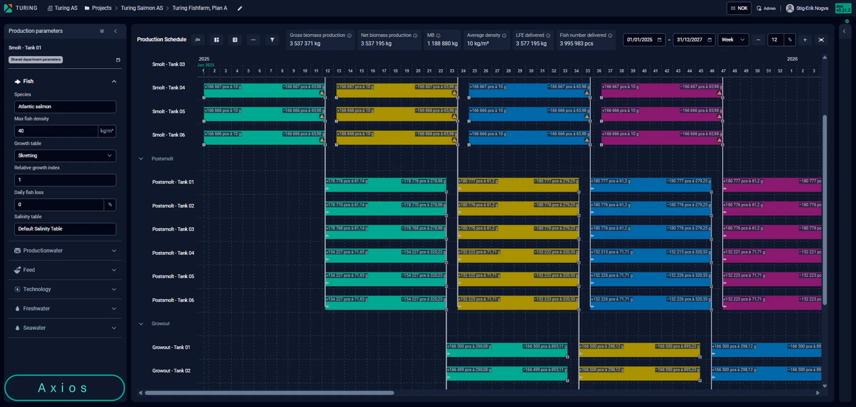Open the Growth table Skretting dropdown
The width and height of the screenshot is (856, 407).
[65, 156]
